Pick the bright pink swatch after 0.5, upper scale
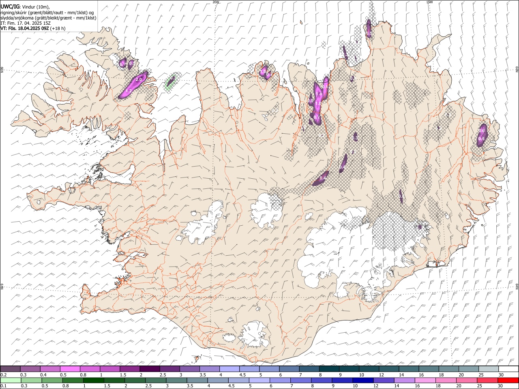 (70, 369)
